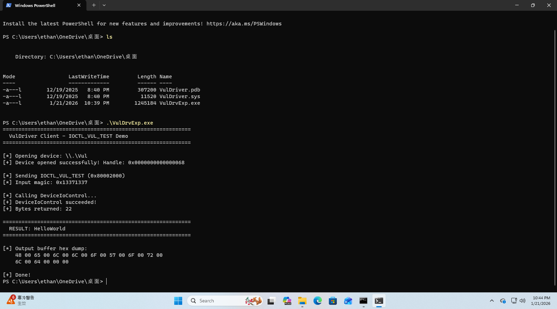Open the clock and date panel
557x309 pixels.
541,301
